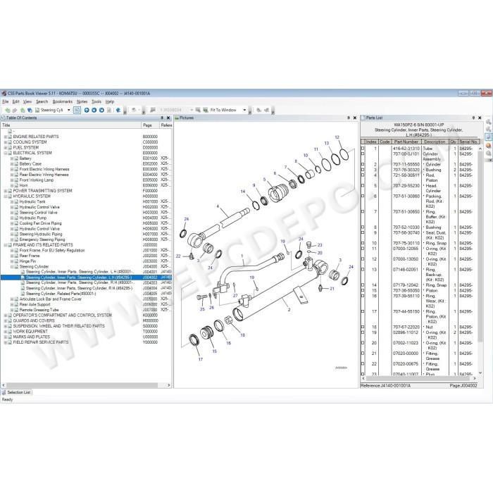Check the box for index 9 Seal, Dust
493x493 pixels.
363,232
